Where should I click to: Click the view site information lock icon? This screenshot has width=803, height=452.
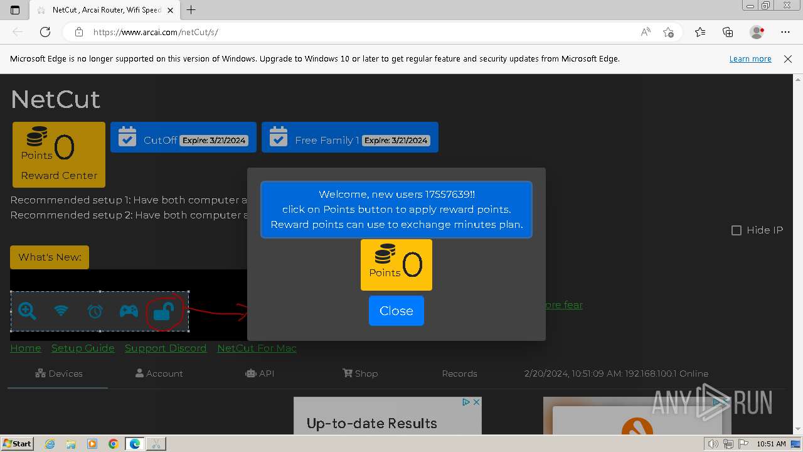click(78, 32)
